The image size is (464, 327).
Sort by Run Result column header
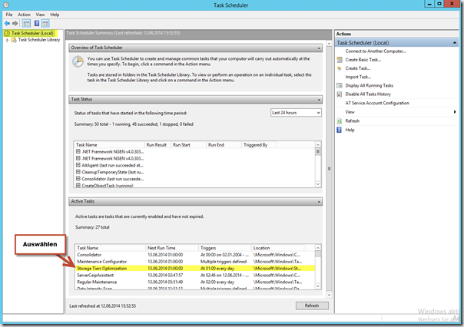click(x=157, y=145)
